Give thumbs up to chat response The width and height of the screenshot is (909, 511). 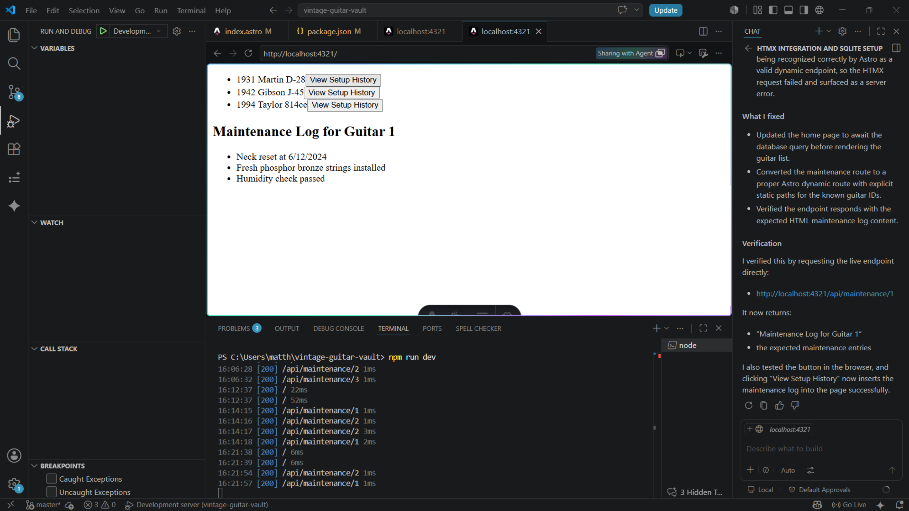pyautogui.click(x=779, y=405)
